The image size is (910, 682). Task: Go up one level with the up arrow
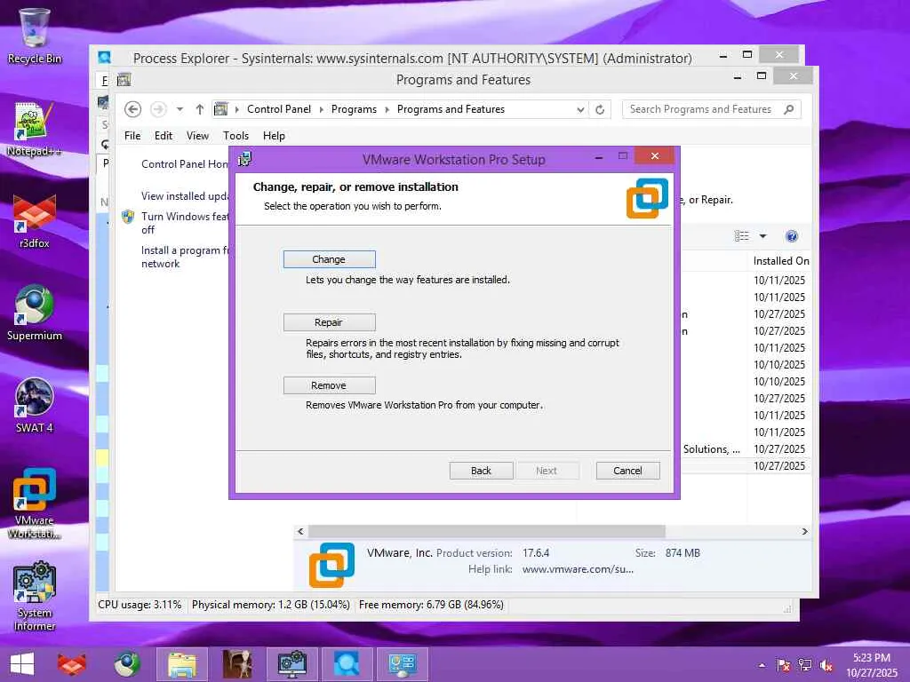(x=200, y=109)
